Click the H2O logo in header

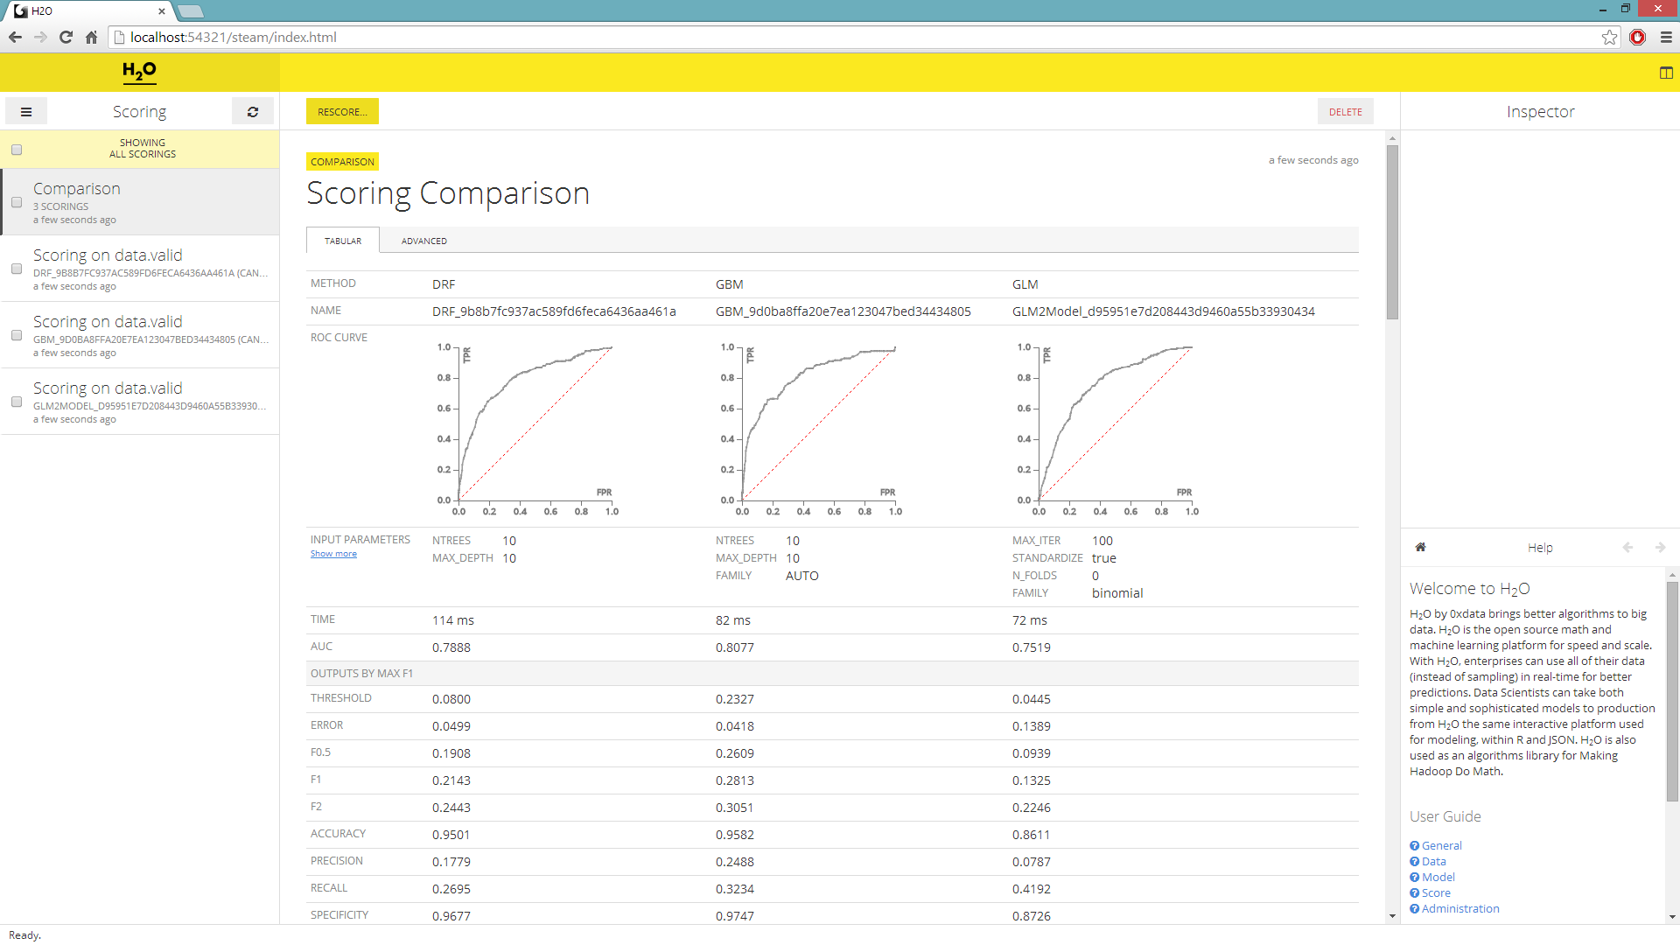(x=139, y=72)
